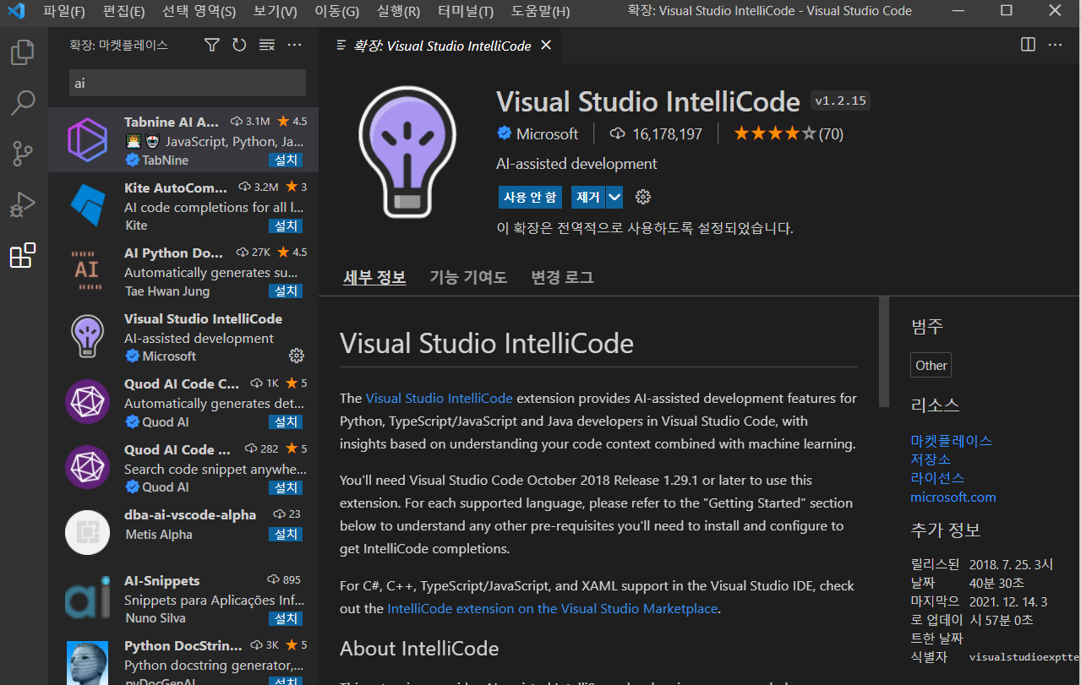Screen dimensions: 1081x685
Task: Click the VS Code logo in title bar
Action: (16, 11)
